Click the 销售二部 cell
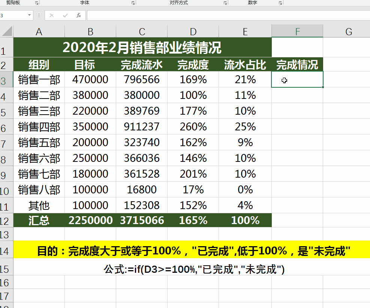 point(39,95)
